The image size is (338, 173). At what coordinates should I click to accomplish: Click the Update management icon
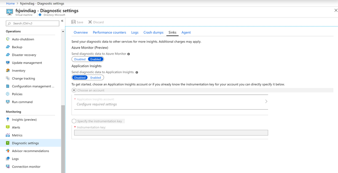8,62
